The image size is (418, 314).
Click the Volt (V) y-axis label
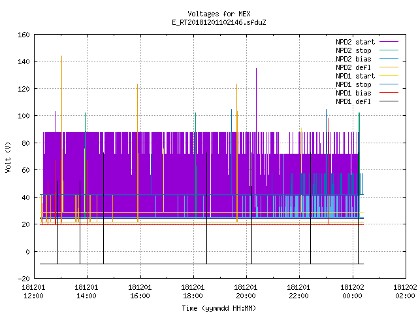[x=8, y=157]
